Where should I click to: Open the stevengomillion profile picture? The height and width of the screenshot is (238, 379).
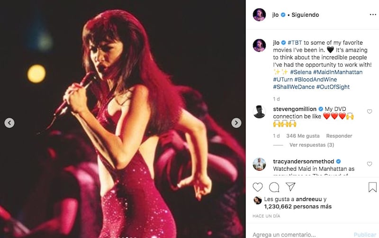pyautogui.click(x=259, y=112)
